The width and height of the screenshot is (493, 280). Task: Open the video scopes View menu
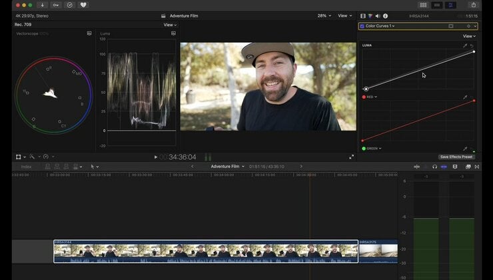point(170,25)
